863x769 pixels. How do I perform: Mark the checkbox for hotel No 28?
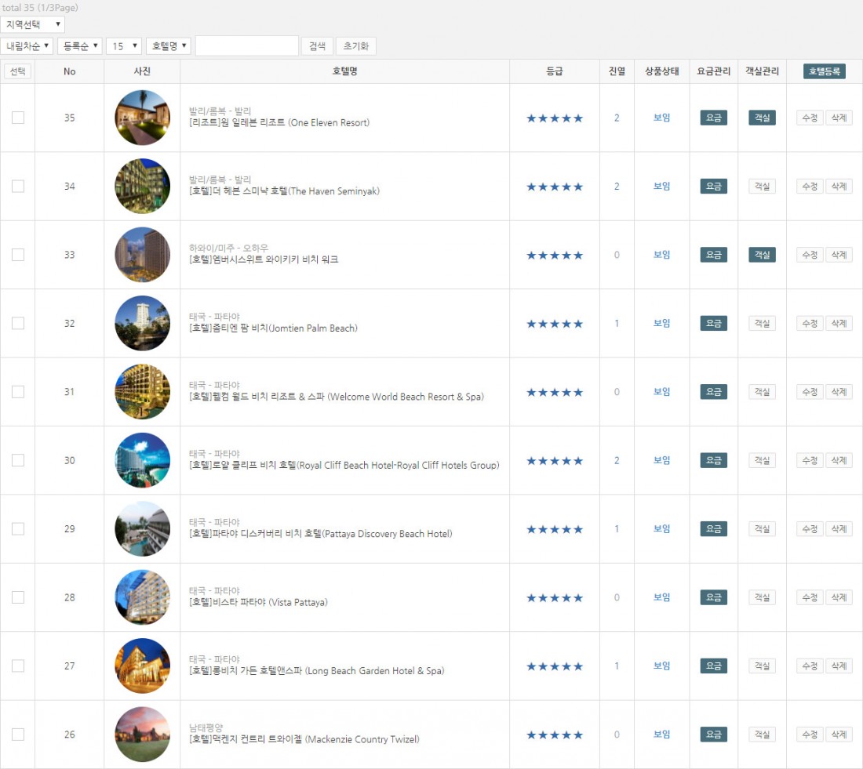point(18,597)
